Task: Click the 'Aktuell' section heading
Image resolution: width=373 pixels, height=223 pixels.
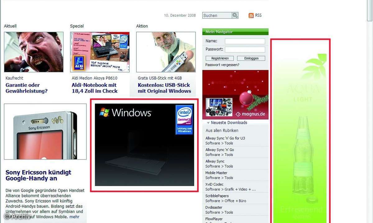Action: point(10,26)
